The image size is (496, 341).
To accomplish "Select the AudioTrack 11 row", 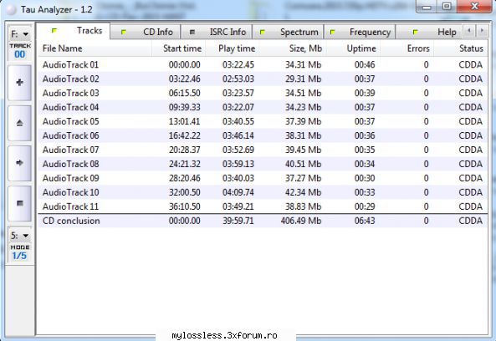I will tap(263, 206).
